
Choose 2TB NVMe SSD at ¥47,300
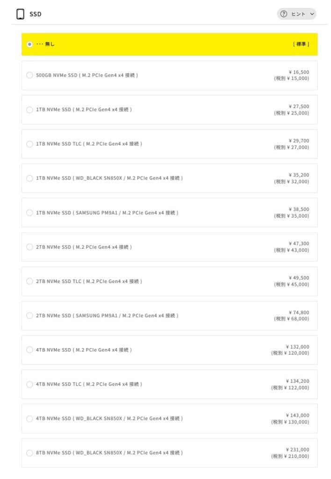click(x=30, y=247)
